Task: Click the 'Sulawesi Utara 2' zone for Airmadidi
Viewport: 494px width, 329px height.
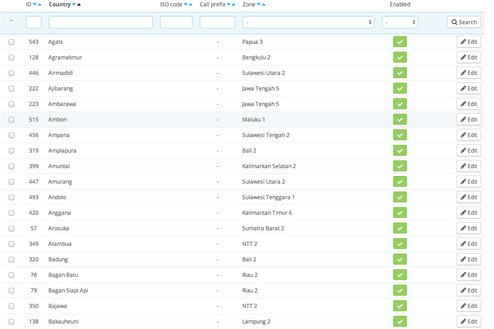Action: [x=263, y=73]
